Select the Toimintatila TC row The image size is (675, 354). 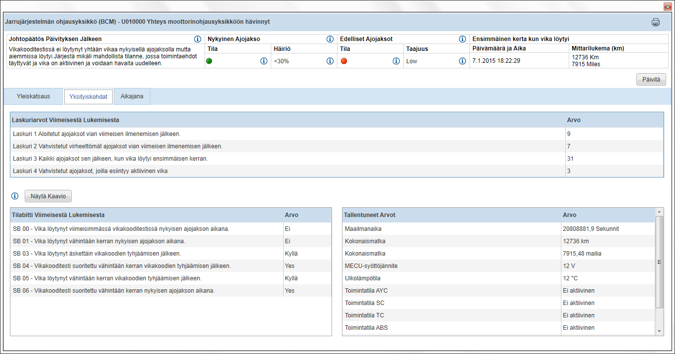pos(499,315)
